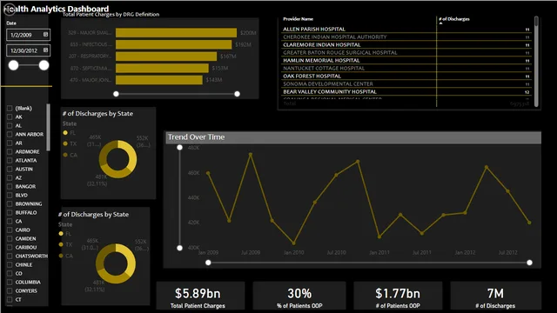Viewport: 557px width, 313px height.
Task: Select the CHEROKEE INDIAN HOSPITAL AUTHORITY row
Action: pyautogui.click(x=406, y=37)
